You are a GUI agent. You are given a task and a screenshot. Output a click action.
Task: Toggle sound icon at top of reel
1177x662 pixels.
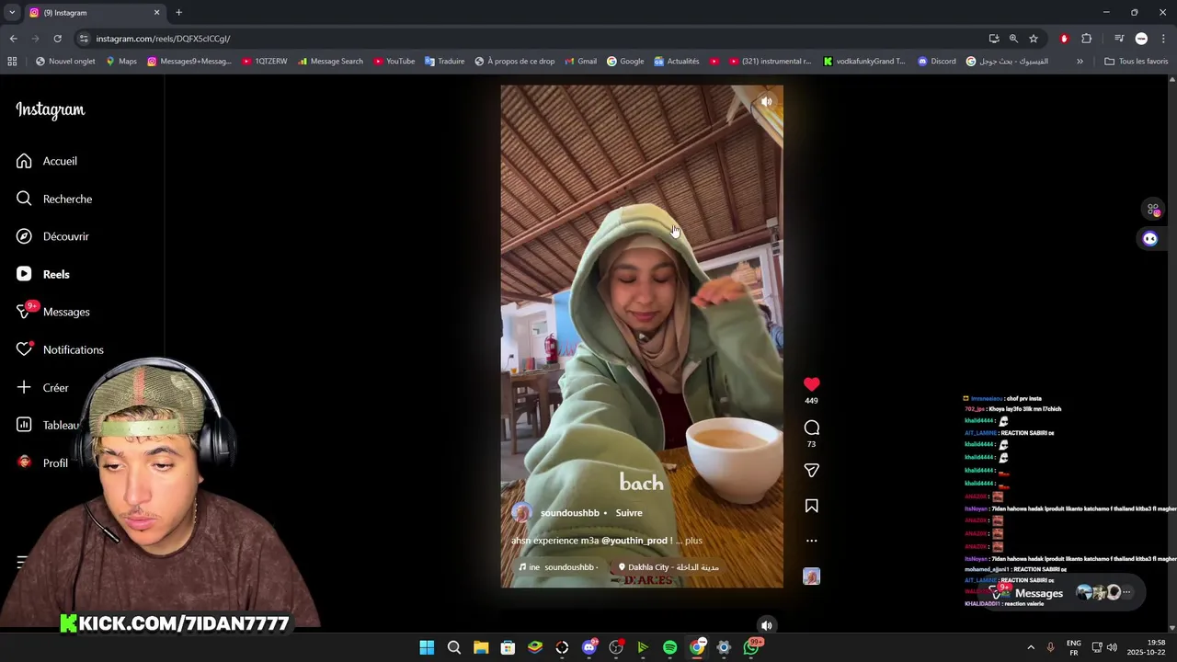(766, 102)
